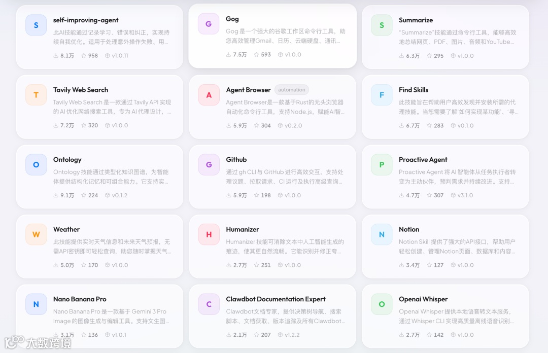548x353 pixels.
Task: Select the Summarize card S avatar icon
Action: click(x=382, y=25)
